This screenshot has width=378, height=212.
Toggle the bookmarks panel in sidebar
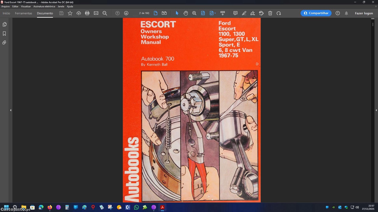tap(4, 33)
